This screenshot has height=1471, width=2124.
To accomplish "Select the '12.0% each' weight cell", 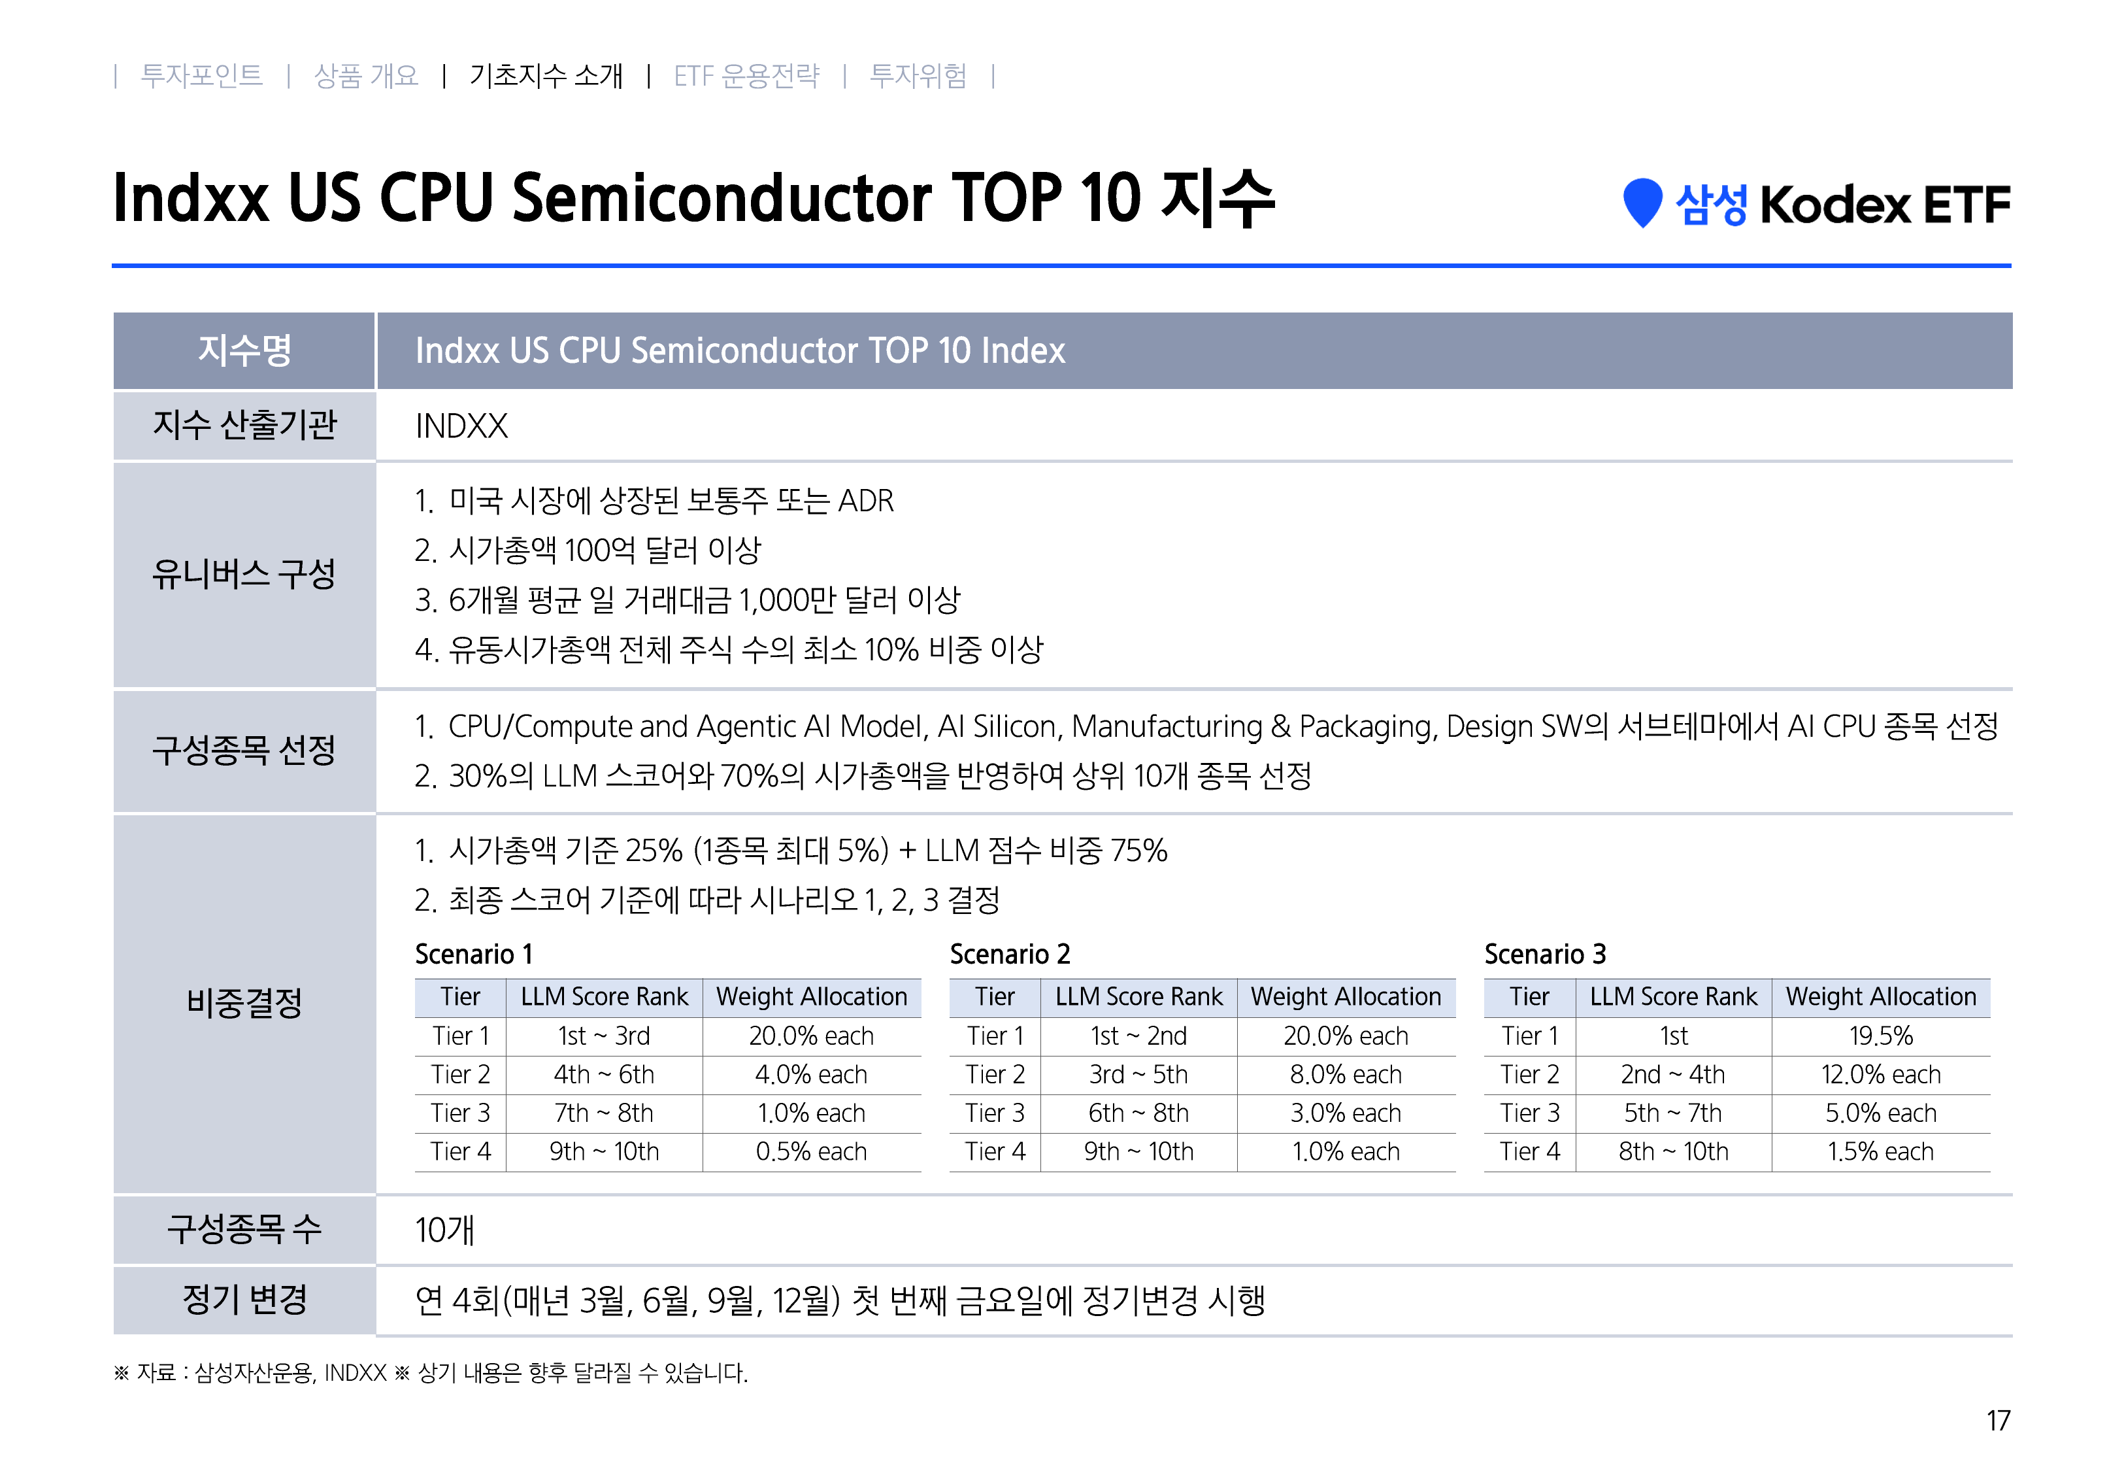I will pos(1881,1075).
